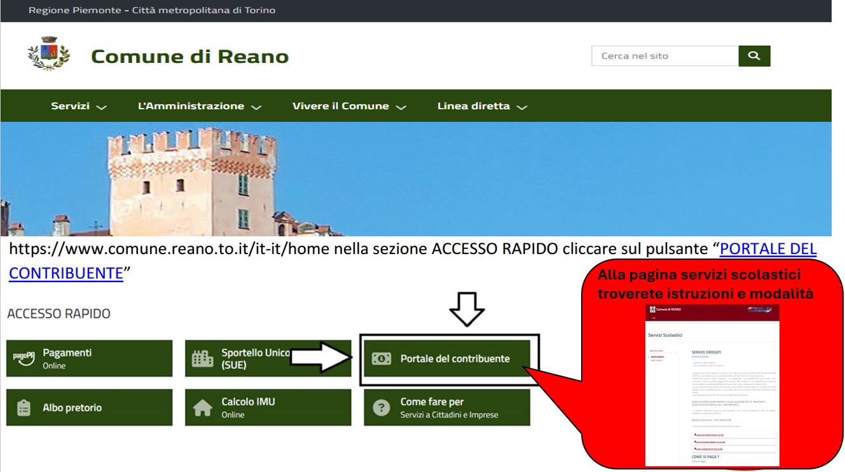Open the Servizi Scolastici page thumbnail
The height and width of the screenshot is (472, 845).
[712, 385]
